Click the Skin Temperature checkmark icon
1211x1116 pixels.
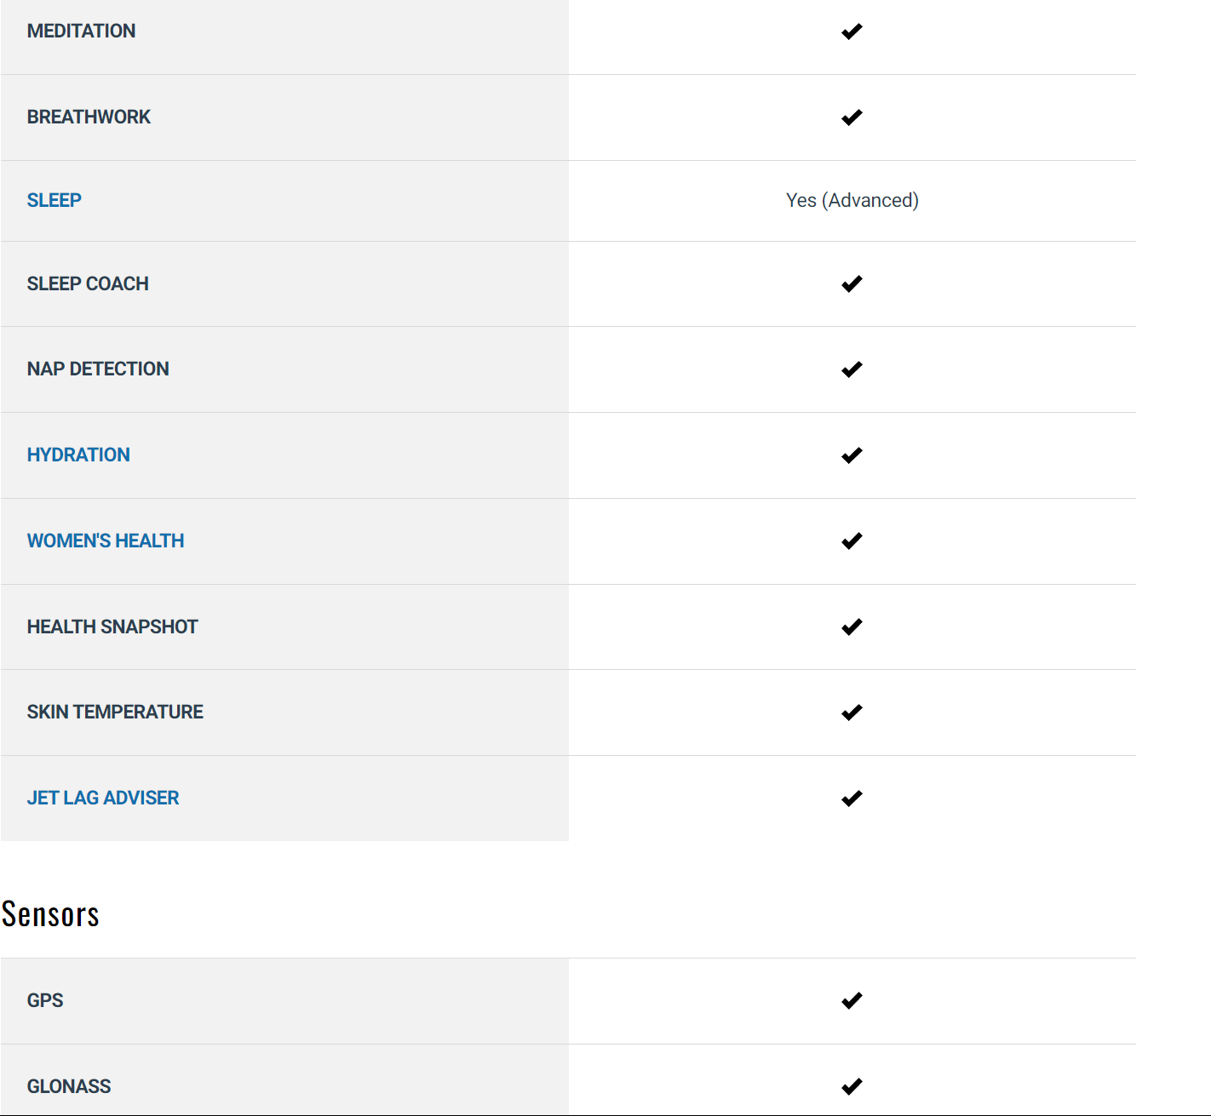[852, 713]
